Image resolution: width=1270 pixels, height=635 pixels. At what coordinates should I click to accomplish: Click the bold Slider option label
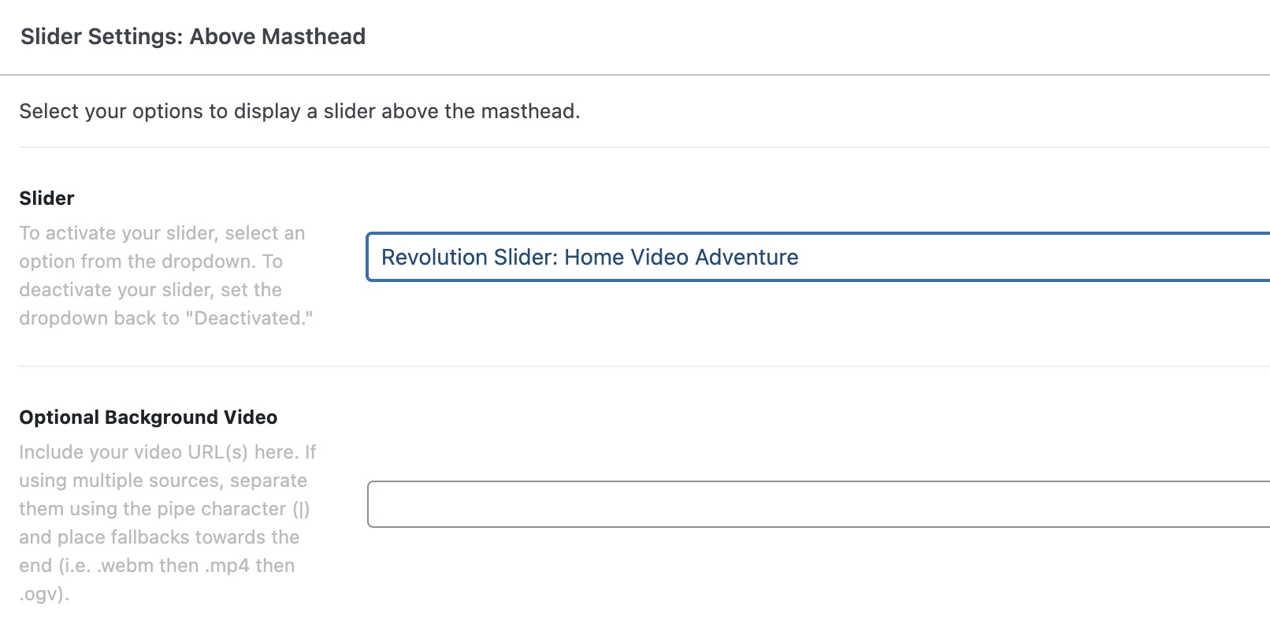click(46, 199)
